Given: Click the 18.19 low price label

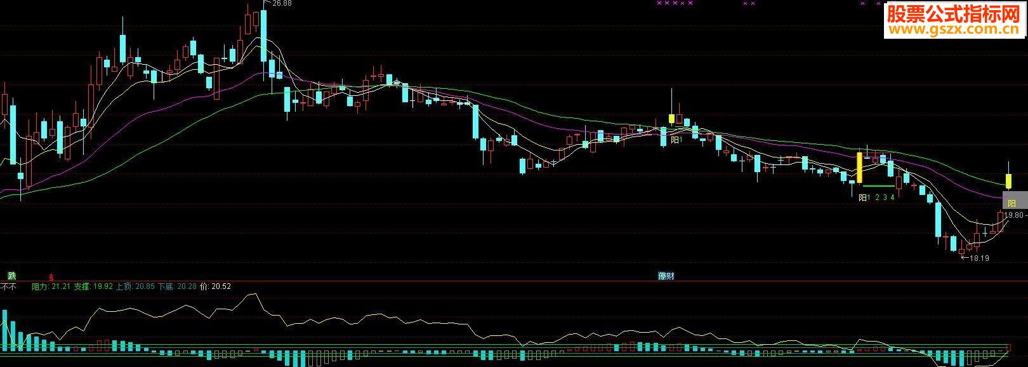Looking at the screenshot, I should pos(980,258).
